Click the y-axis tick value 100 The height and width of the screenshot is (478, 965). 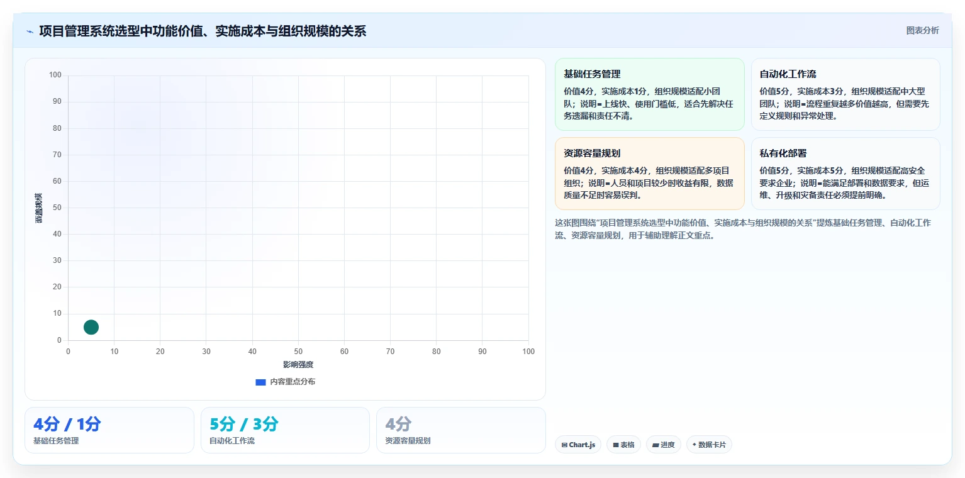click(55, 75)
